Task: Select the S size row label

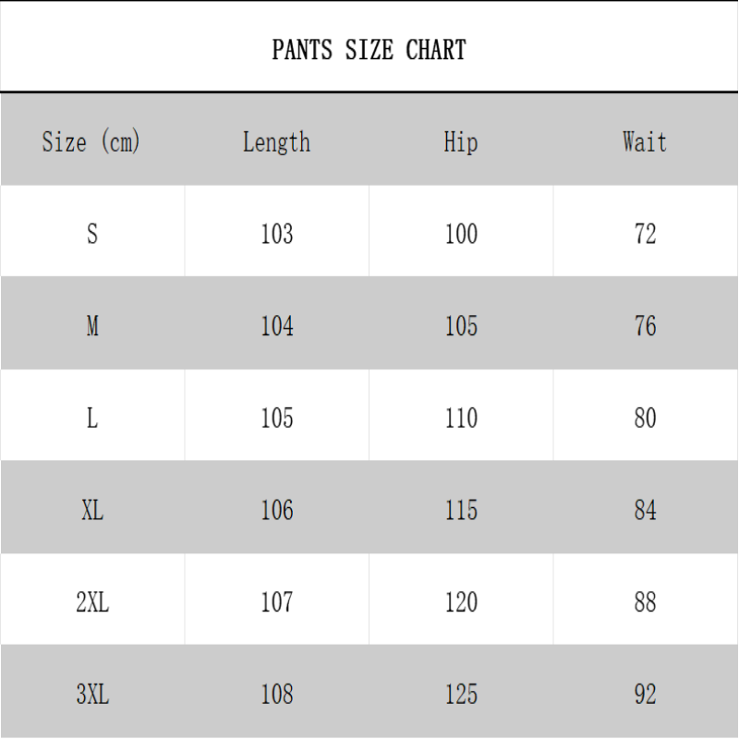Action: point(92,234)
